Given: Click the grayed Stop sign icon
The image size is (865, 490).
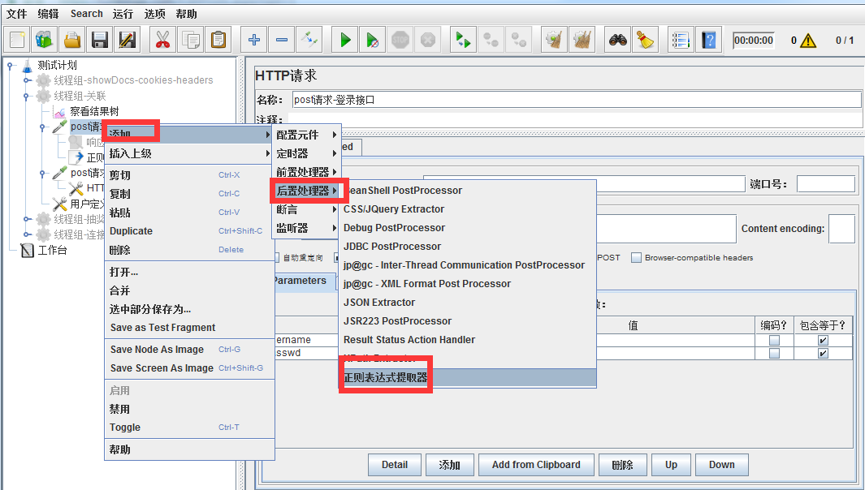Looking at the screenshot, I should click(400, 40).
